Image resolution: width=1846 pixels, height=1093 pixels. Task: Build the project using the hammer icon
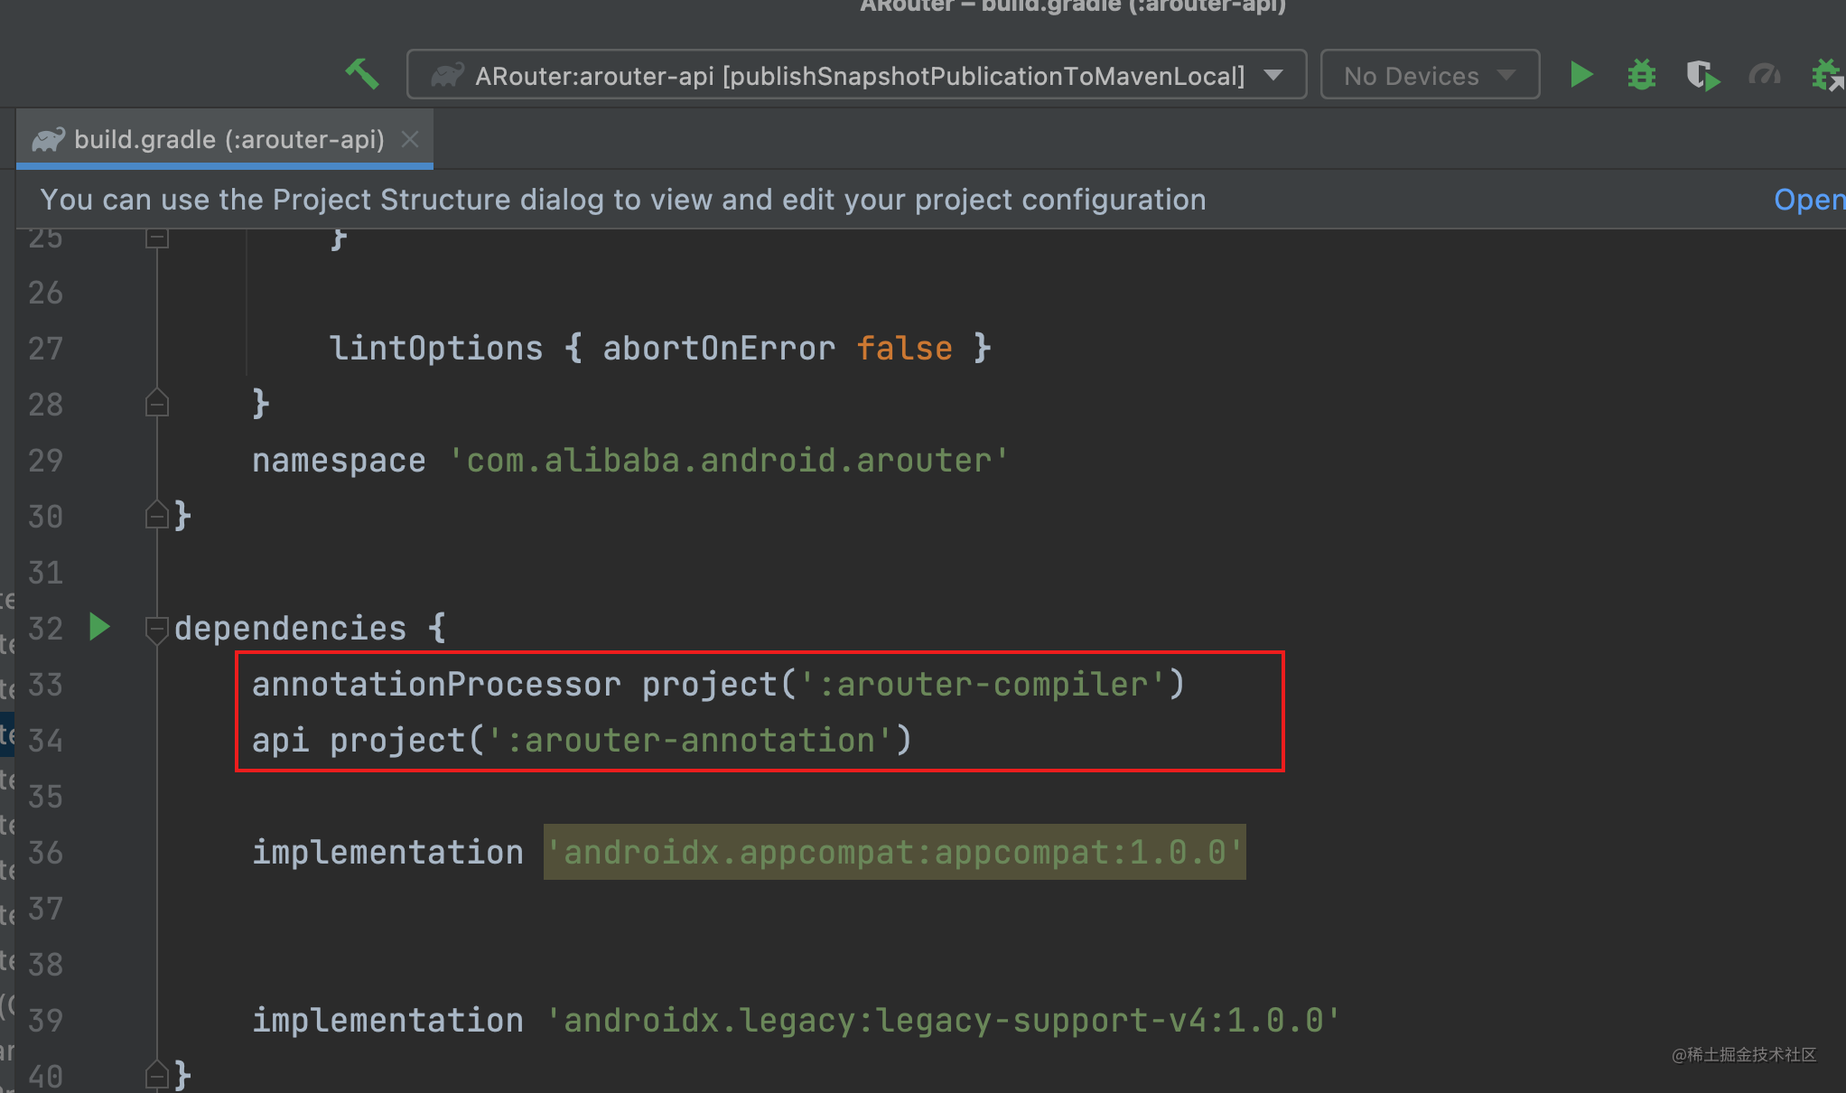click(361, 74)
